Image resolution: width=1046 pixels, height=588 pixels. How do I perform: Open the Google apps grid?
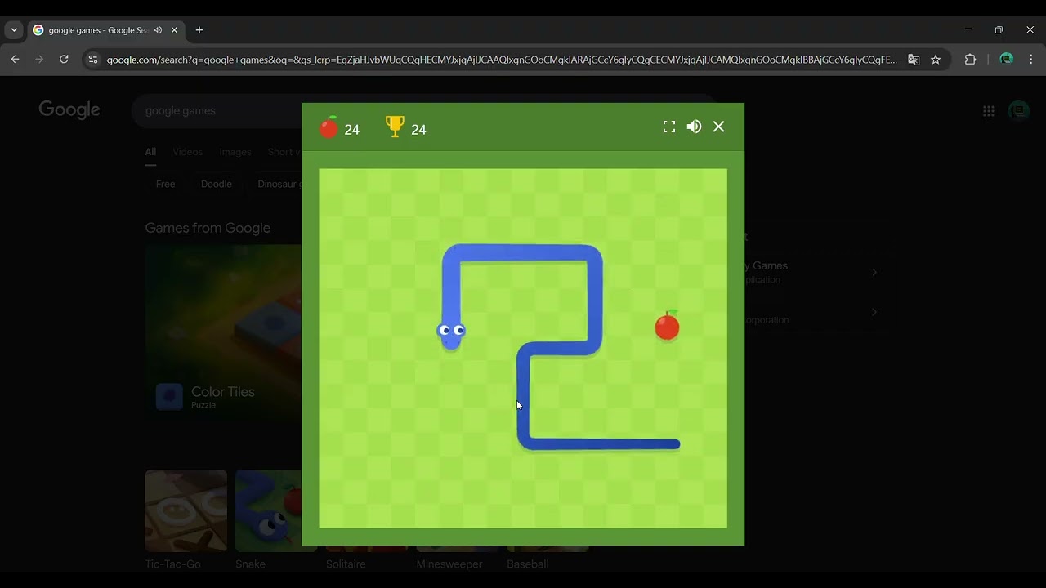989,111
